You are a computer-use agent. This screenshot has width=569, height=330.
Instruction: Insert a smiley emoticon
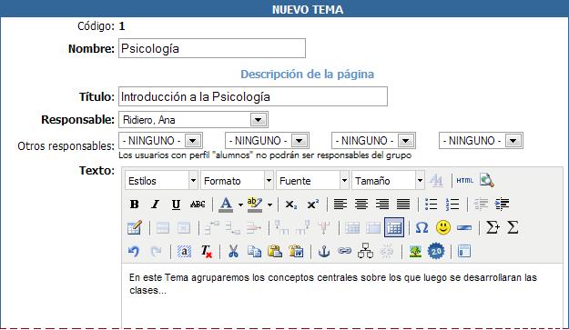point(443,228)
